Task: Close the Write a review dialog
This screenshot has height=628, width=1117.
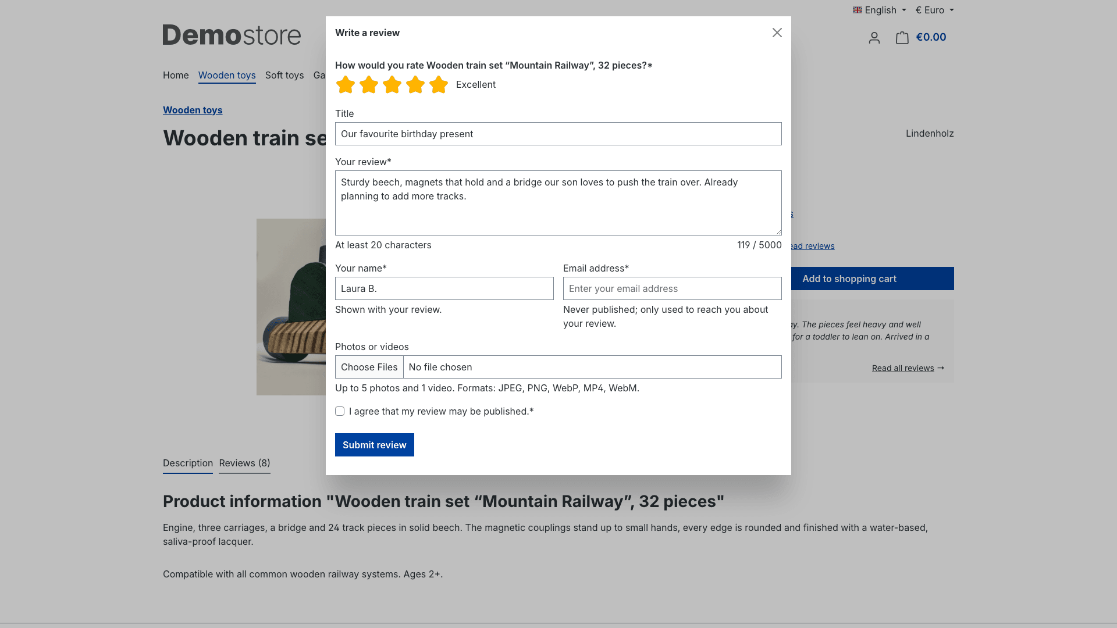Action: (x=777, y=33)
